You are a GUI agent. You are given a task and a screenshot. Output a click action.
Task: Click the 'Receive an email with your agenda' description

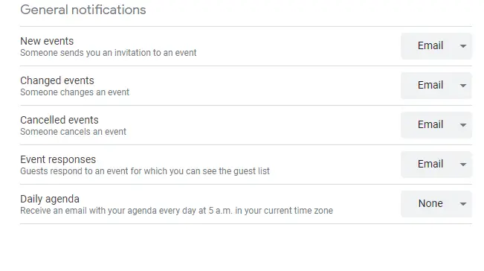176,211
